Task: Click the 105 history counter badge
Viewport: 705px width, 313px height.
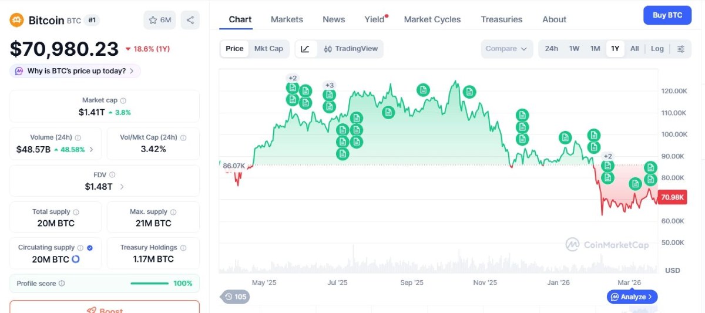Action: (x=234, y=297)
